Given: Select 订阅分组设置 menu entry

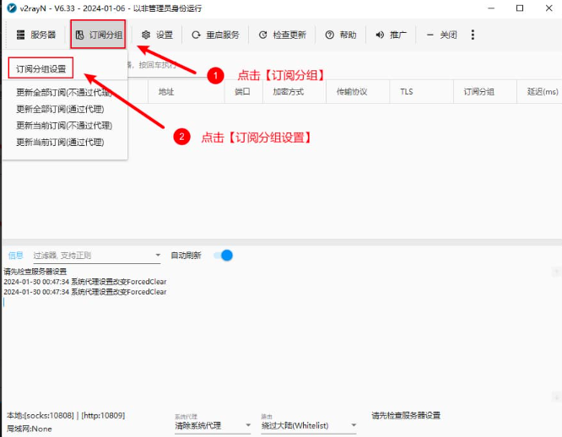Looking at the screenshot, I should tap(41, 69).
